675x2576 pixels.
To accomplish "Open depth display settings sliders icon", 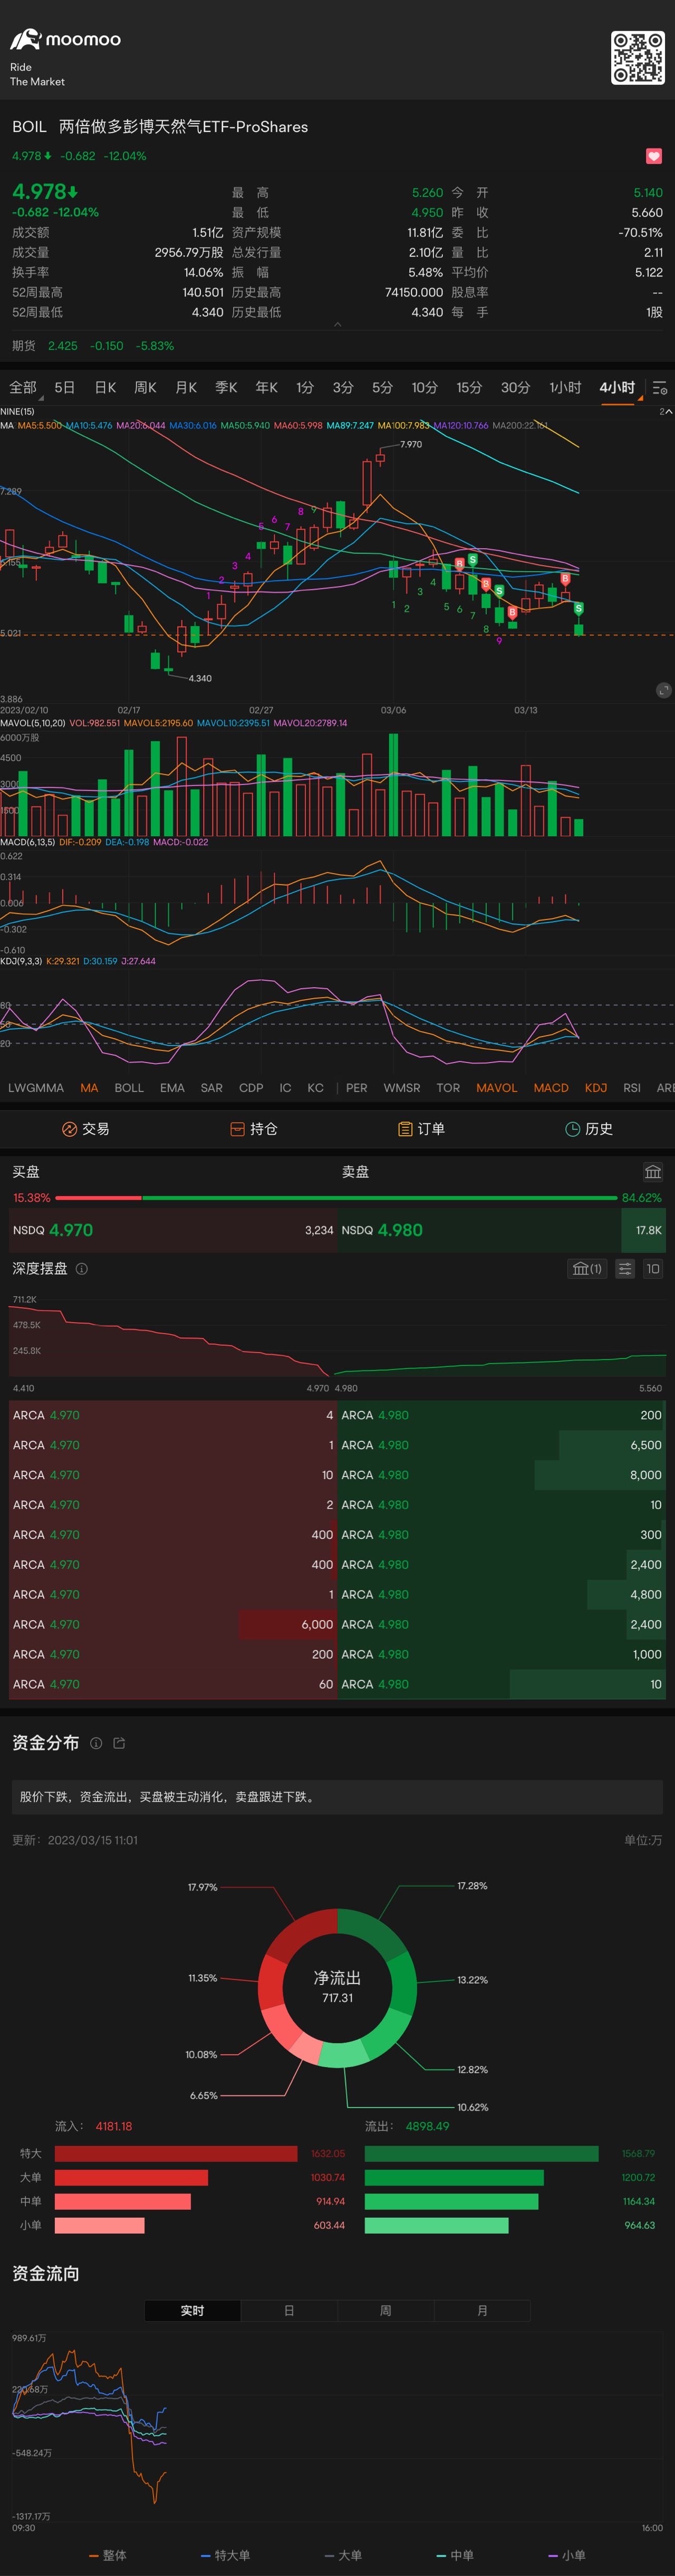I will (625, 1269).
